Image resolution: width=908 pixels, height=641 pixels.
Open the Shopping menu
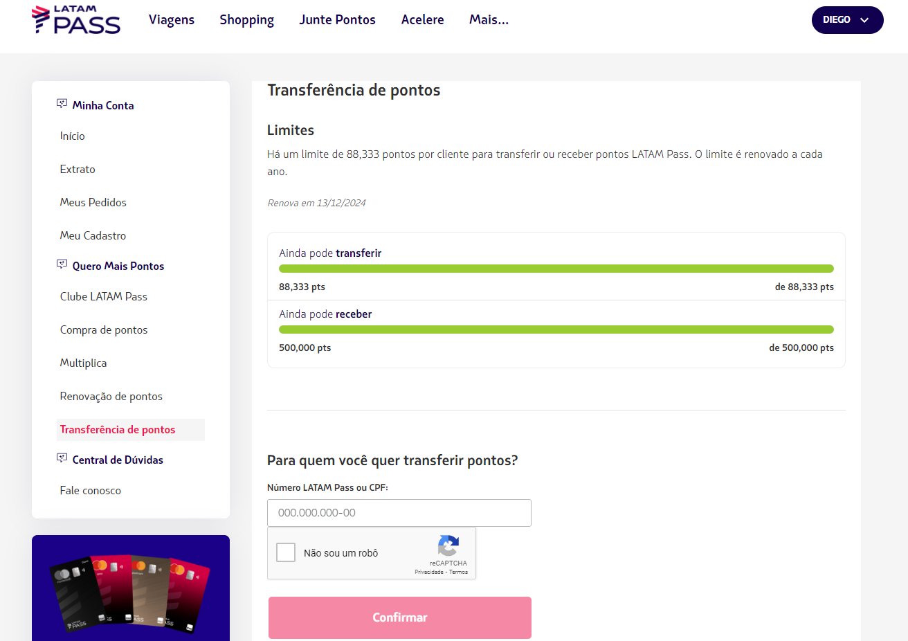247,20
